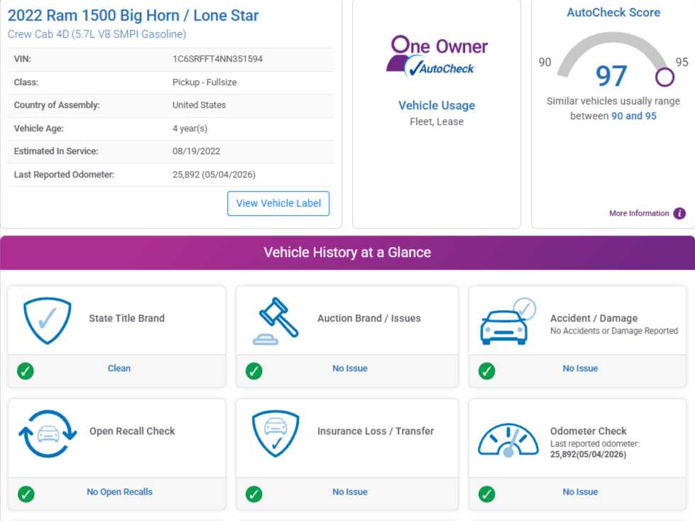Click the Odometer Check gauge icon
695x521 pixels.
tap(508, 439)
